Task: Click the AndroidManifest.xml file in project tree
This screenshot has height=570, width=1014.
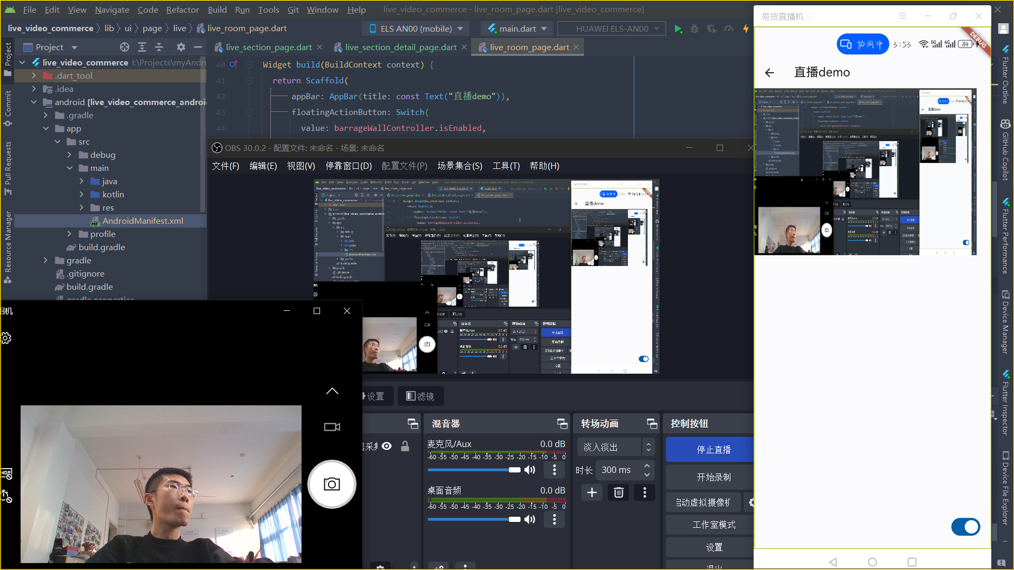Action: coord(143,221)
